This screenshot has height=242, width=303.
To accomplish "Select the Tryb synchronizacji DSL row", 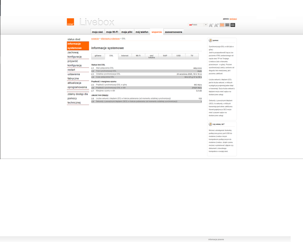I will pyautogui.click(x=146, y=71).
